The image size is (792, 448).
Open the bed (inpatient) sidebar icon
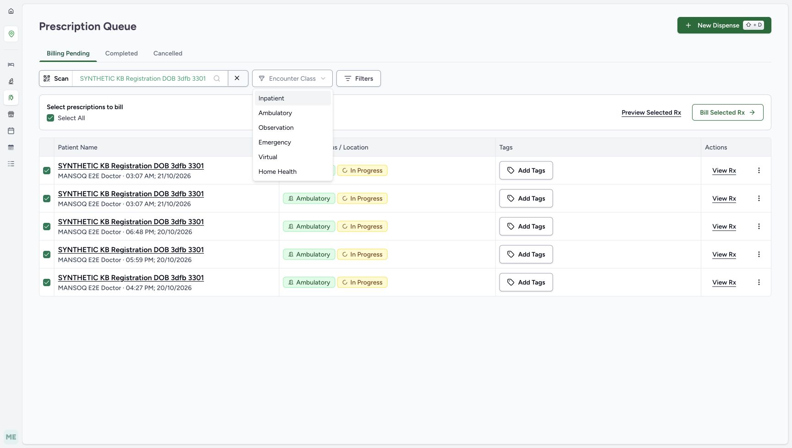pos(11,65)
